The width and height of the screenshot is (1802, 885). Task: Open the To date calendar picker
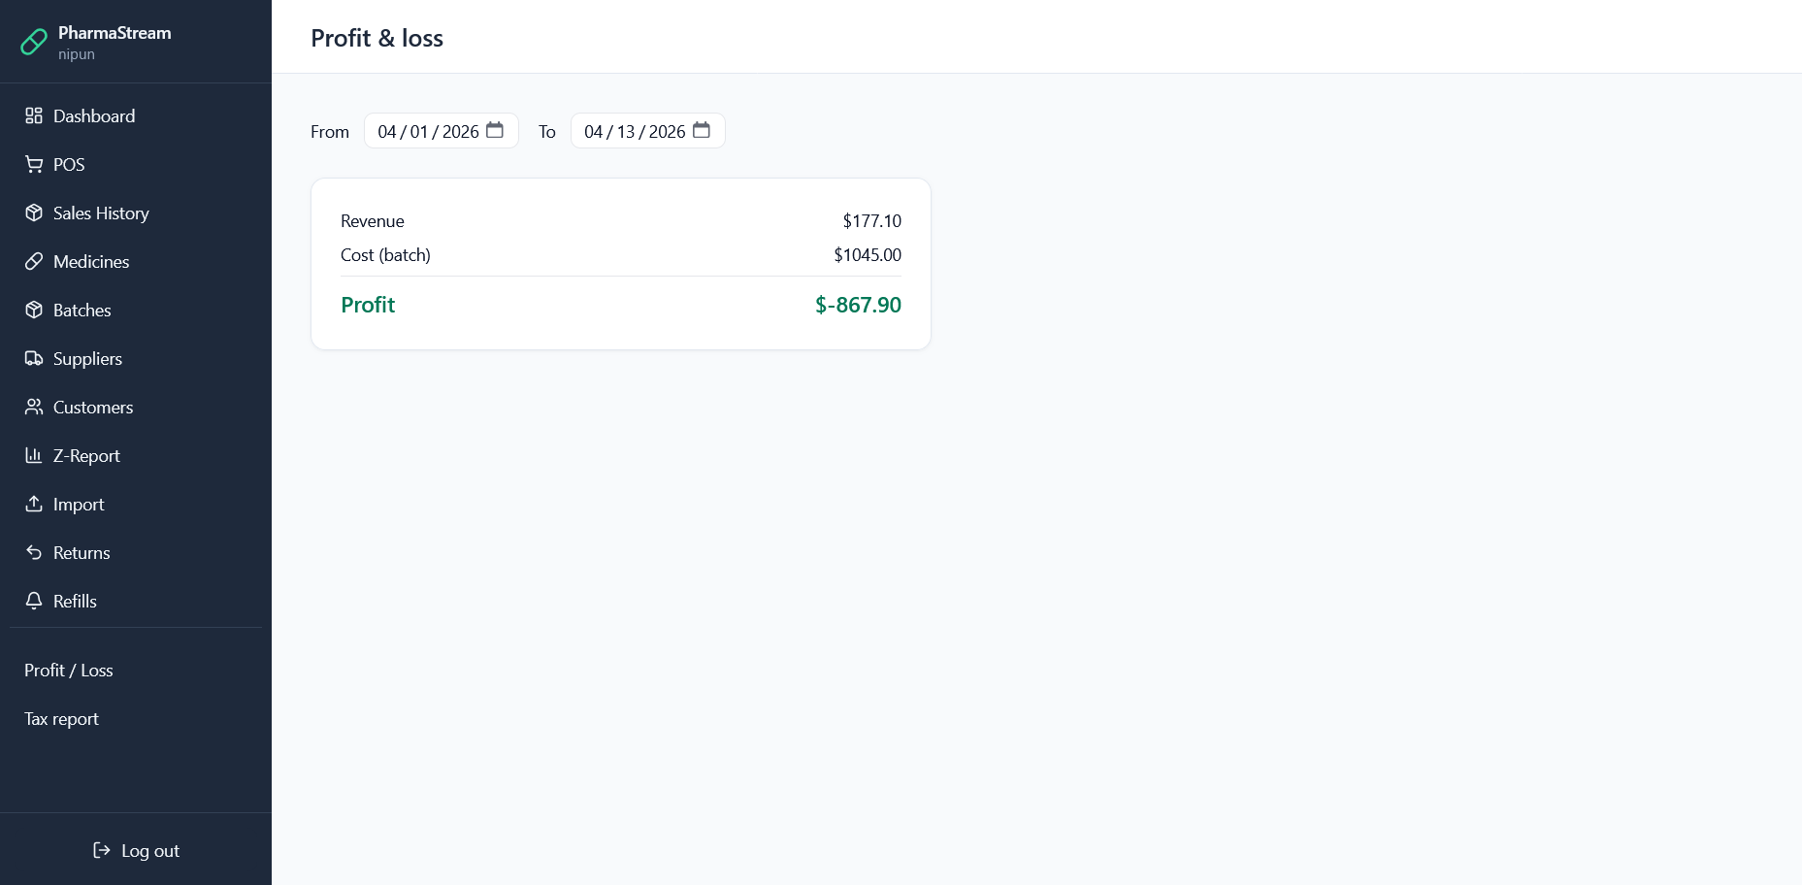tap(702, 130)
